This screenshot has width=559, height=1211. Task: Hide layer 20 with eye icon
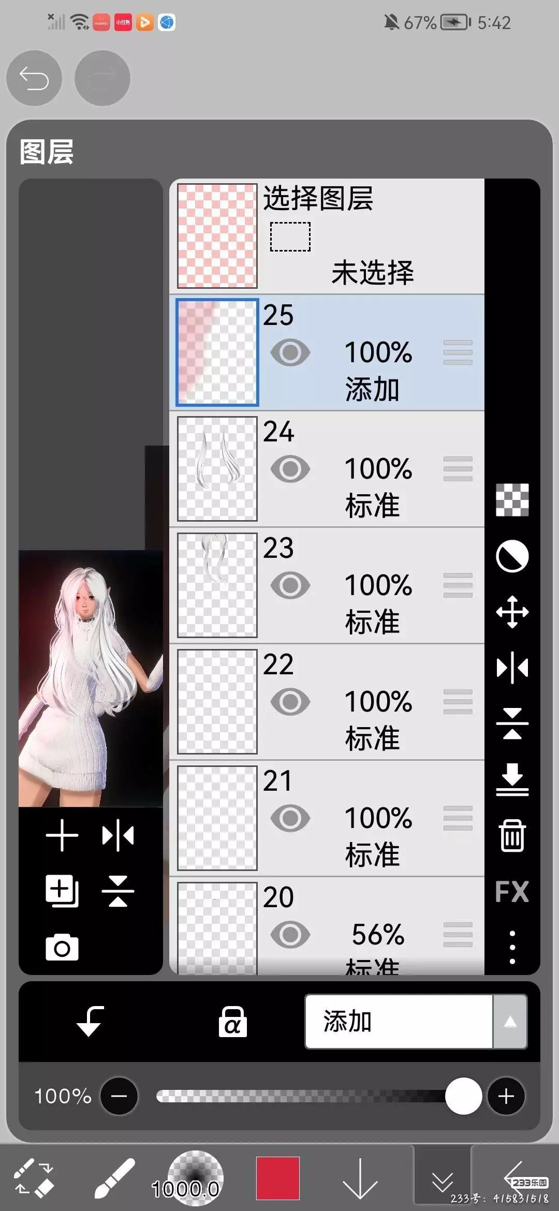(290, 935)
